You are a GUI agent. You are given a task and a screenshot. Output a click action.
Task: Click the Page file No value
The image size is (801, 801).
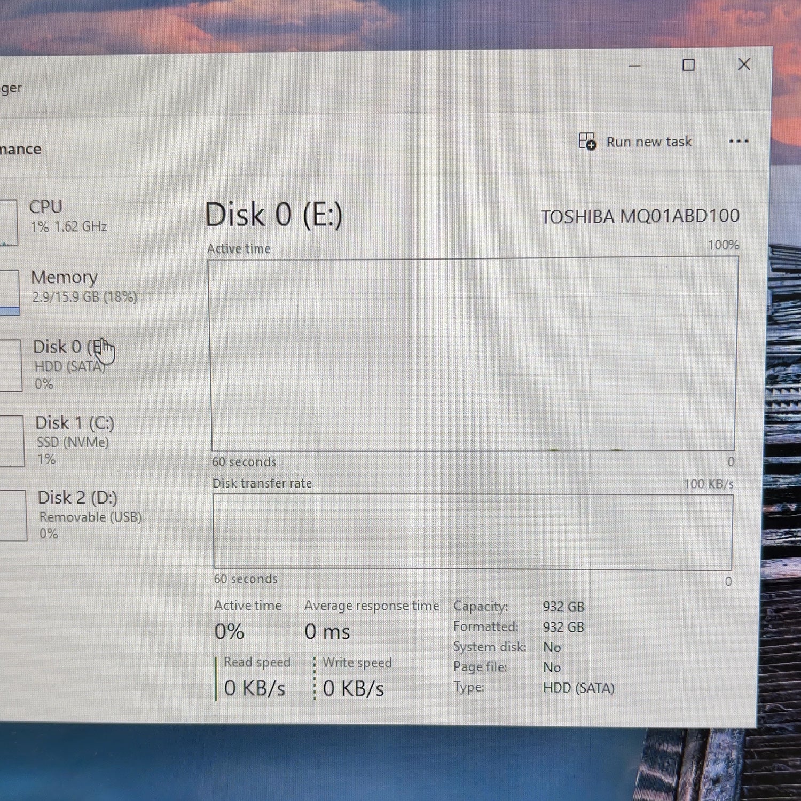[552, 667]
